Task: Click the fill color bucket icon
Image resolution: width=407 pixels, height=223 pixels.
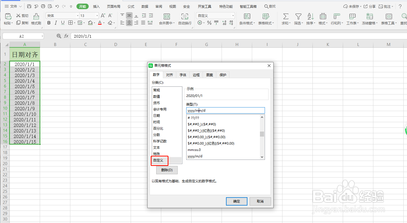Action: pyautogui.click(x=90, y=23)
